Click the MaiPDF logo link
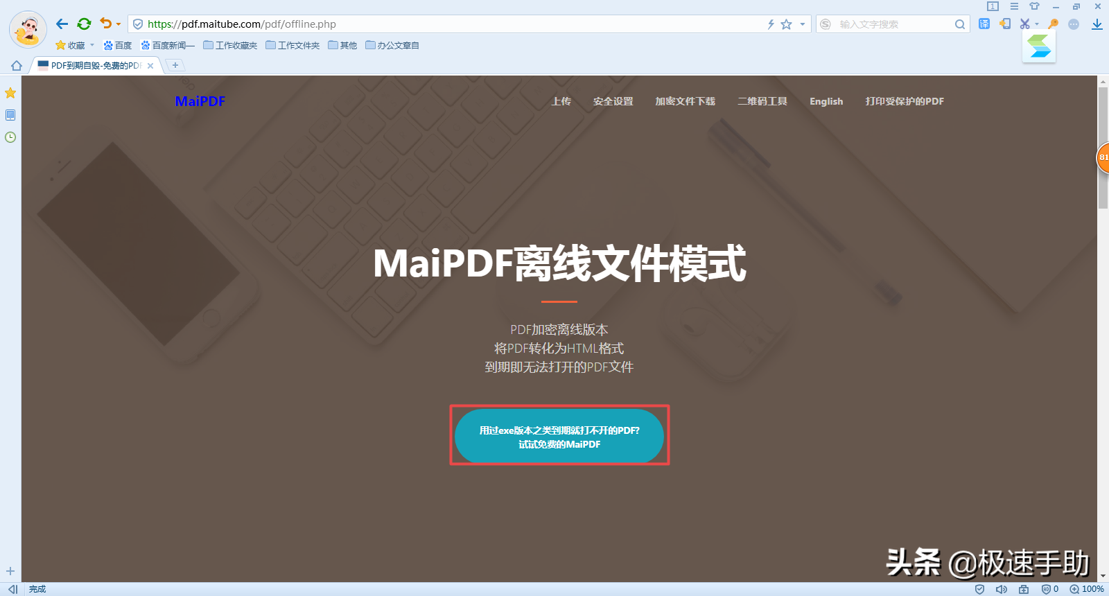Viewport: 1109px width, 596px height. pyautogui.click(x=200, y=101)
